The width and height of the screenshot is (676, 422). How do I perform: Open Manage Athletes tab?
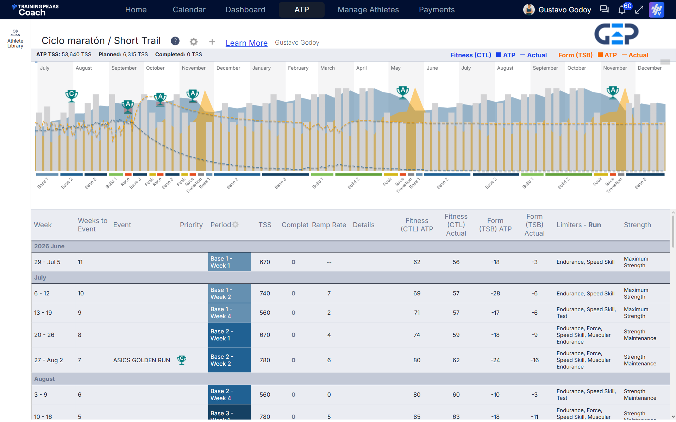tap(368, 10)
